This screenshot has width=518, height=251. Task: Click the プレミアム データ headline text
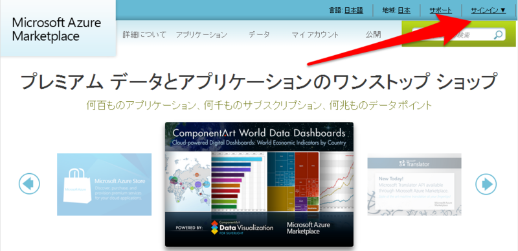(x=258, y=82)
